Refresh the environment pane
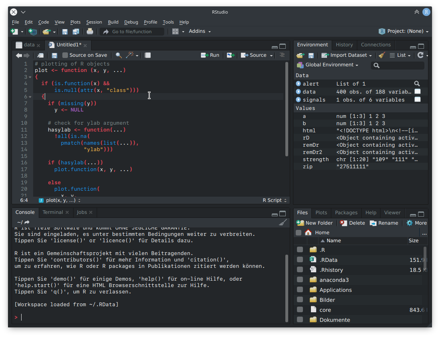 [x=420, y=55]
